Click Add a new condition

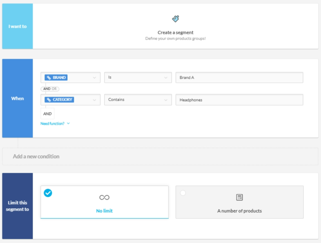point(160,156)
